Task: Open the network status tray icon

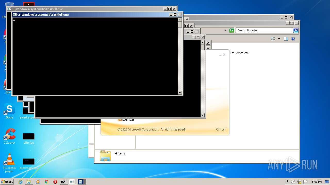Action: (x=299, y=182)
